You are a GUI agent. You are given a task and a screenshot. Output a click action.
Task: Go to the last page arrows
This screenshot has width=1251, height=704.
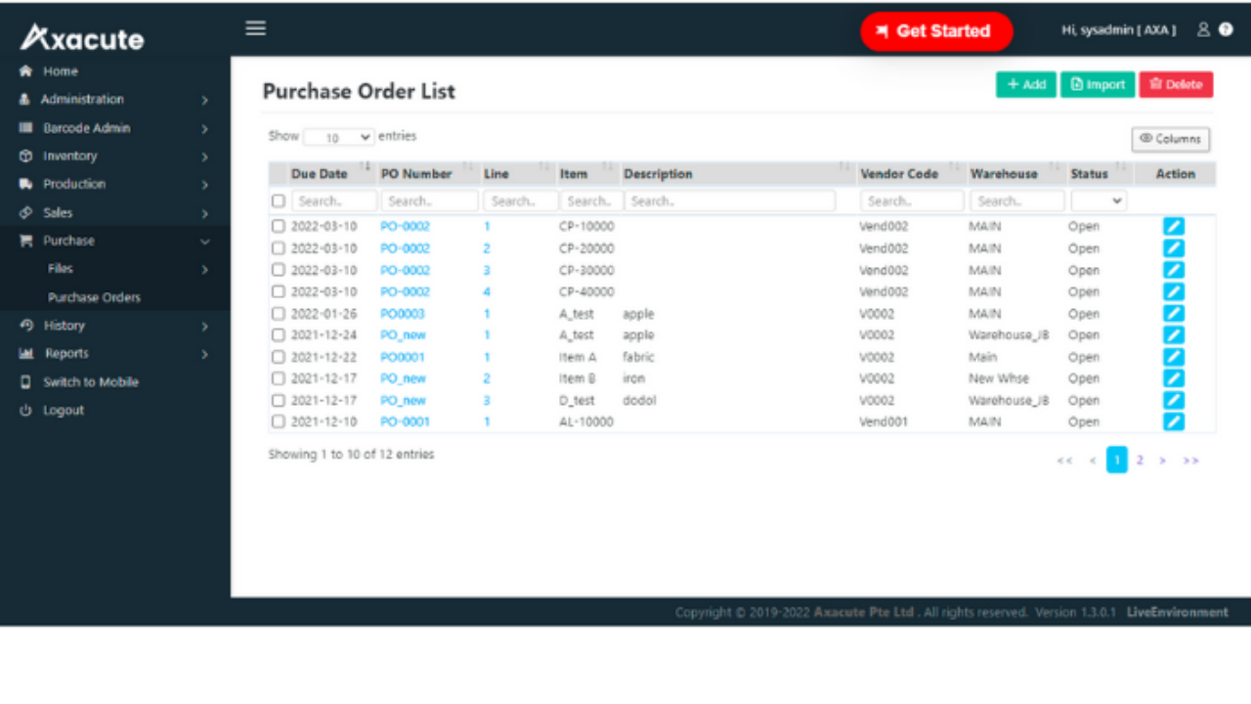[x=1190, y=461]
